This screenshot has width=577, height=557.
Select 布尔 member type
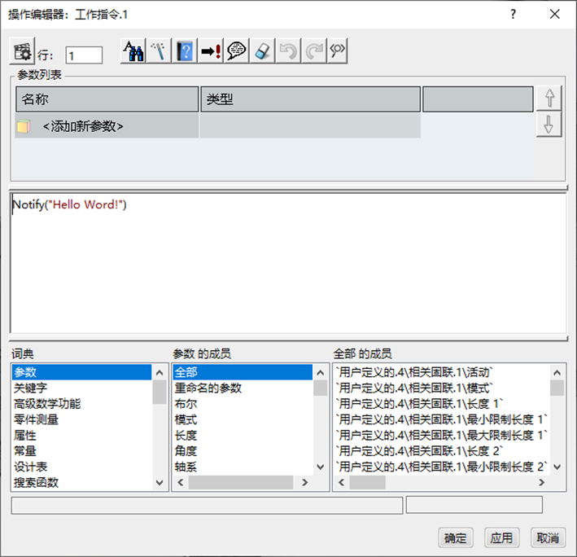click(x=243, y=404)
